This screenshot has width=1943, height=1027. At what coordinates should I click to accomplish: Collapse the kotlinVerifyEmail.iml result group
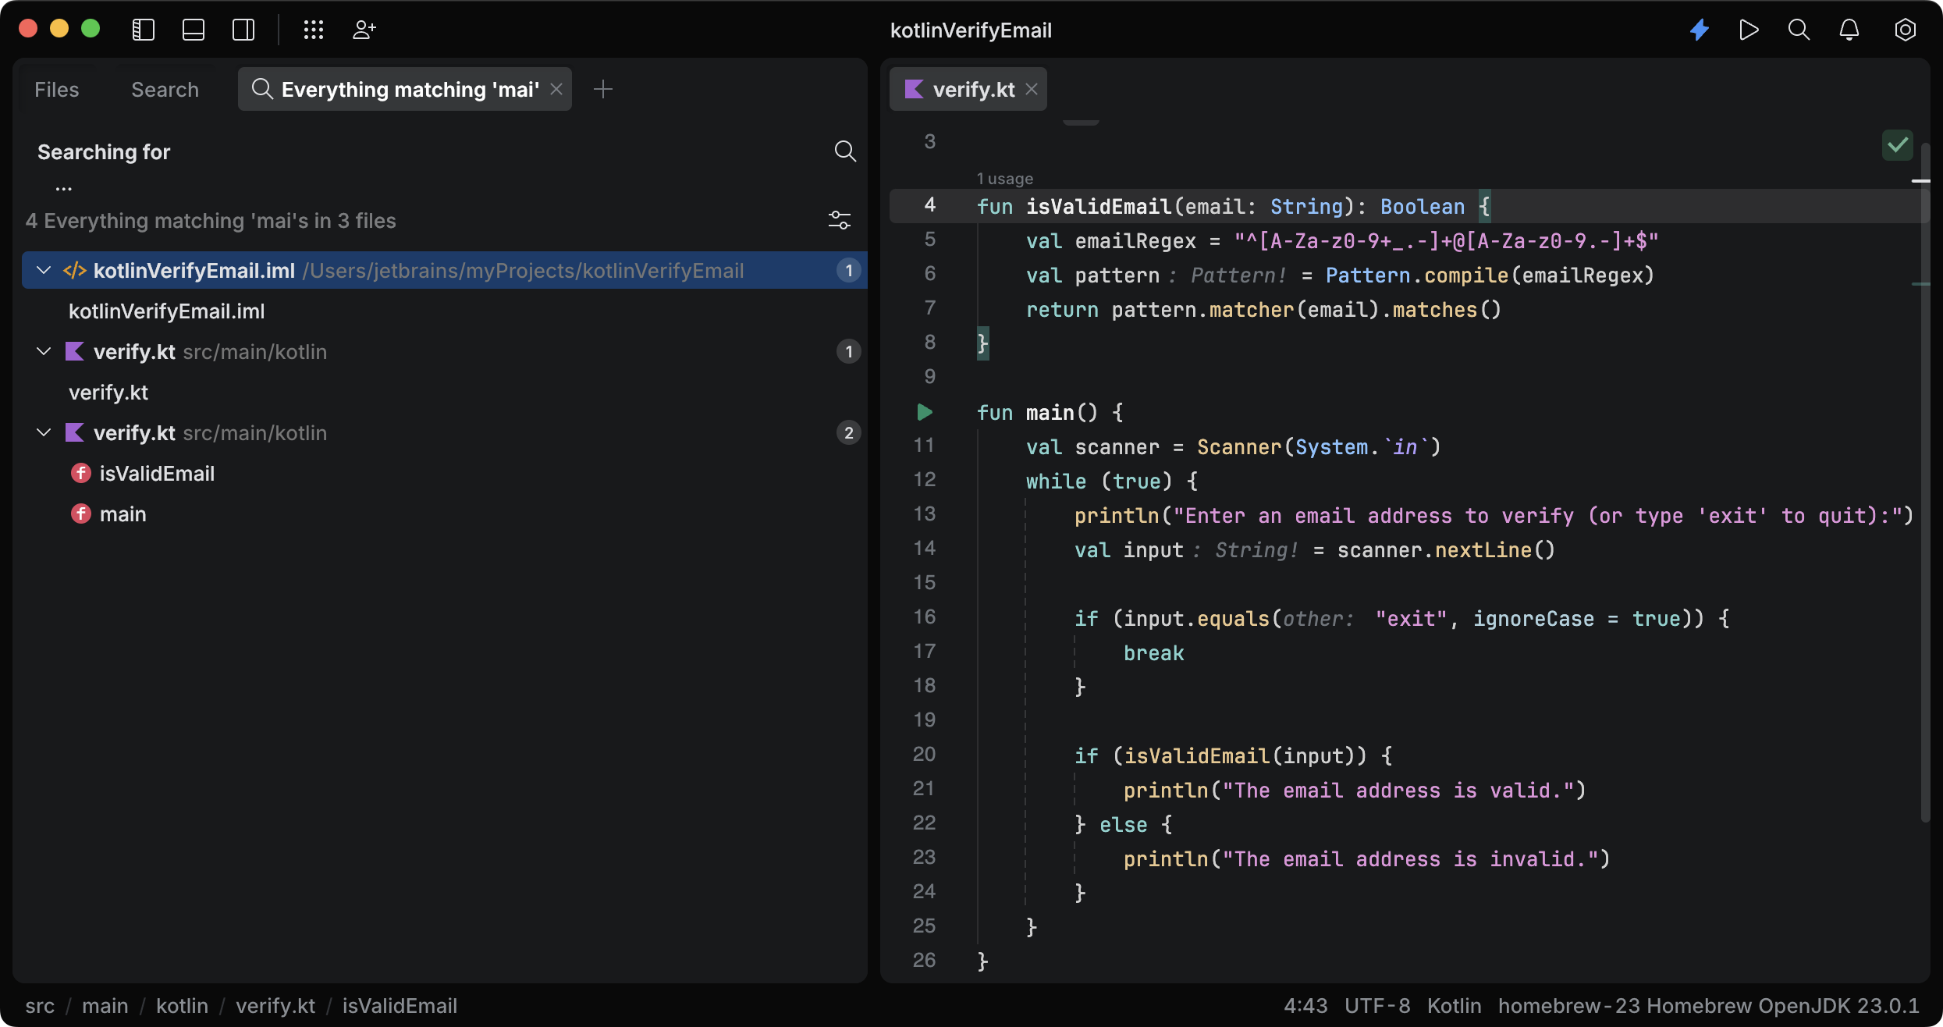[x=43, y=270]
